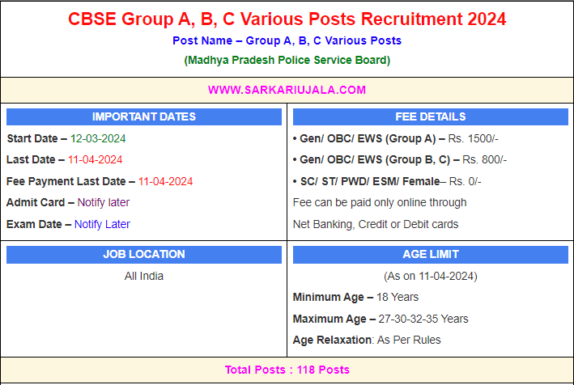Click the AGE LIMIT header
The image size is (574, 385).
click(430, 254)
